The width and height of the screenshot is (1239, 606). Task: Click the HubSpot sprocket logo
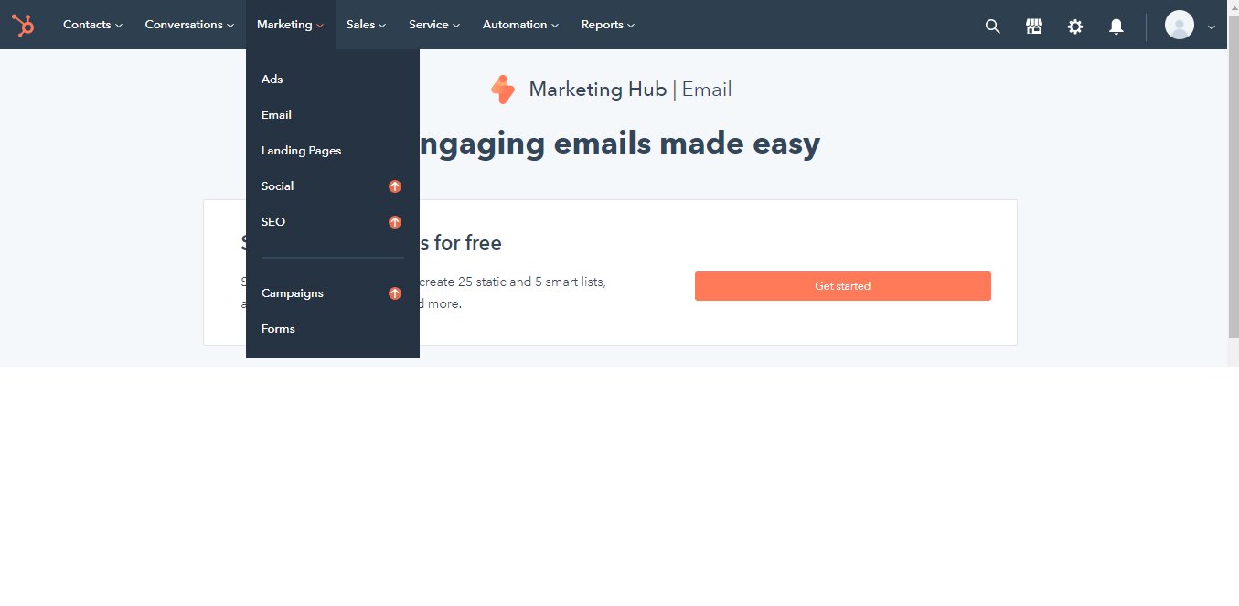point(23,25)
